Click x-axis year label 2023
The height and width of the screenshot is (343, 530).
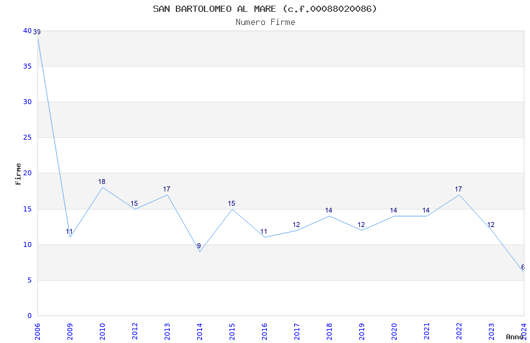point(492,332)
